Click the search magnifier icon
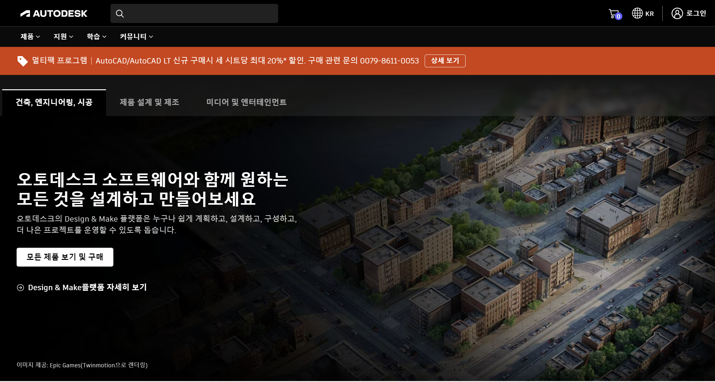 click(120, 13)
